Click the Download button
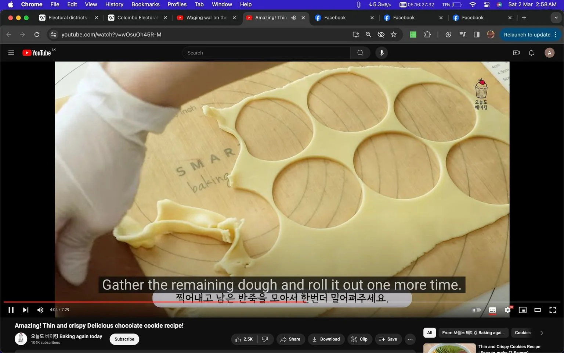564x353 pixels. coord(326,339)
